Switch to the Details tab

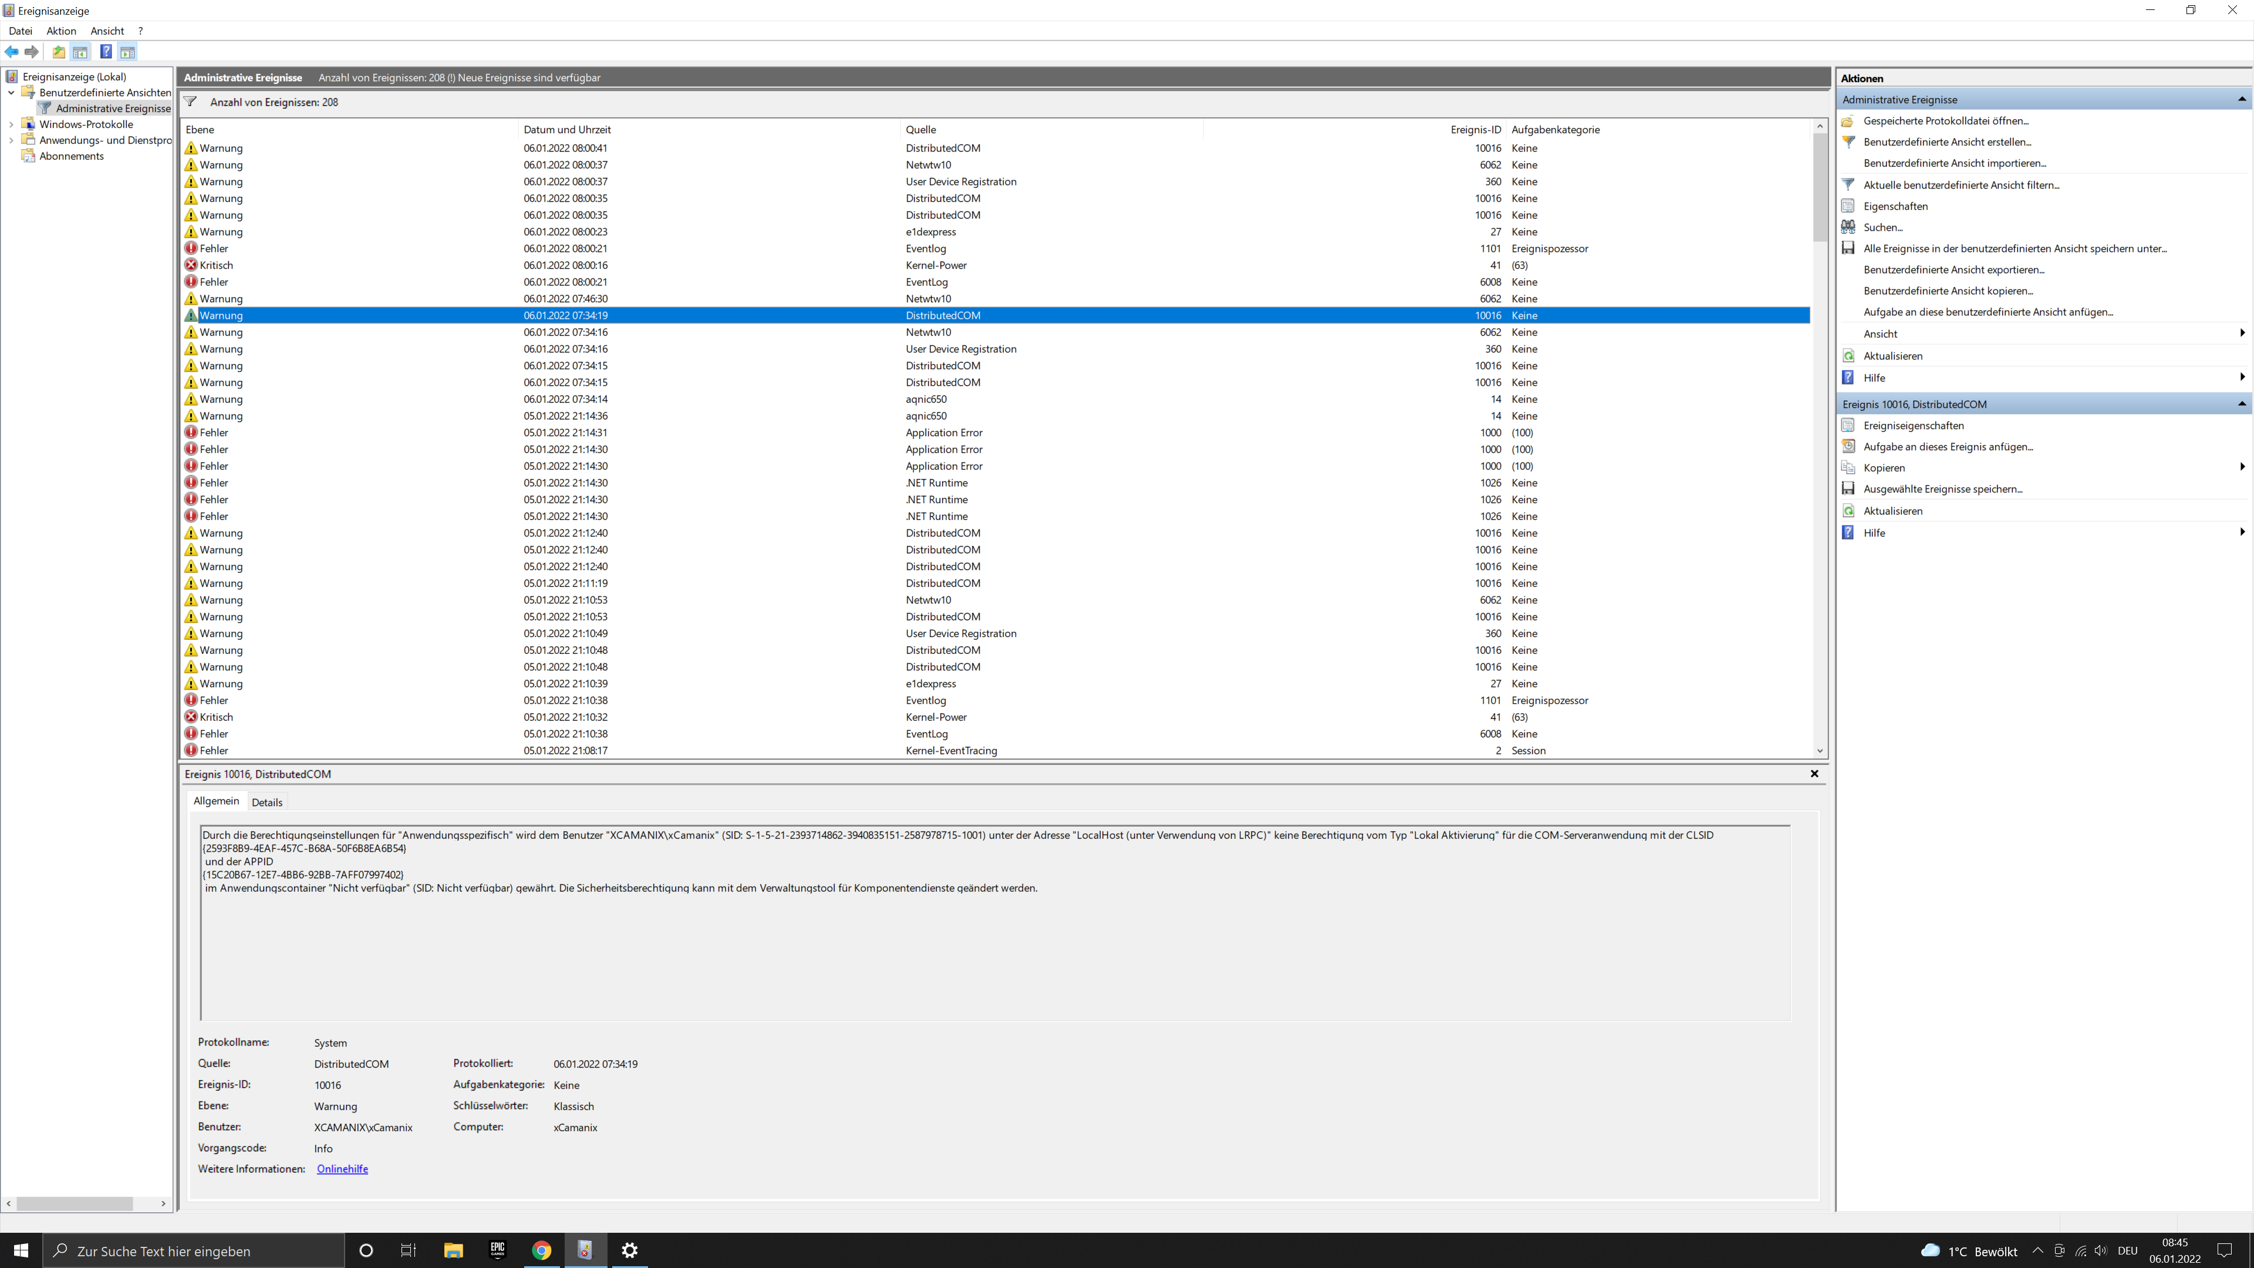pos(267,802)
